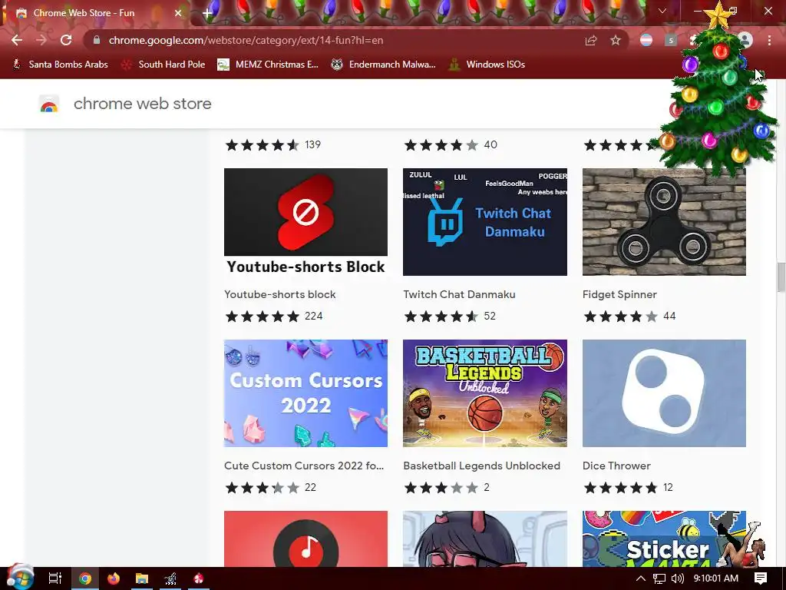Close the Chrome Web Store tab

tap(178, 13)
